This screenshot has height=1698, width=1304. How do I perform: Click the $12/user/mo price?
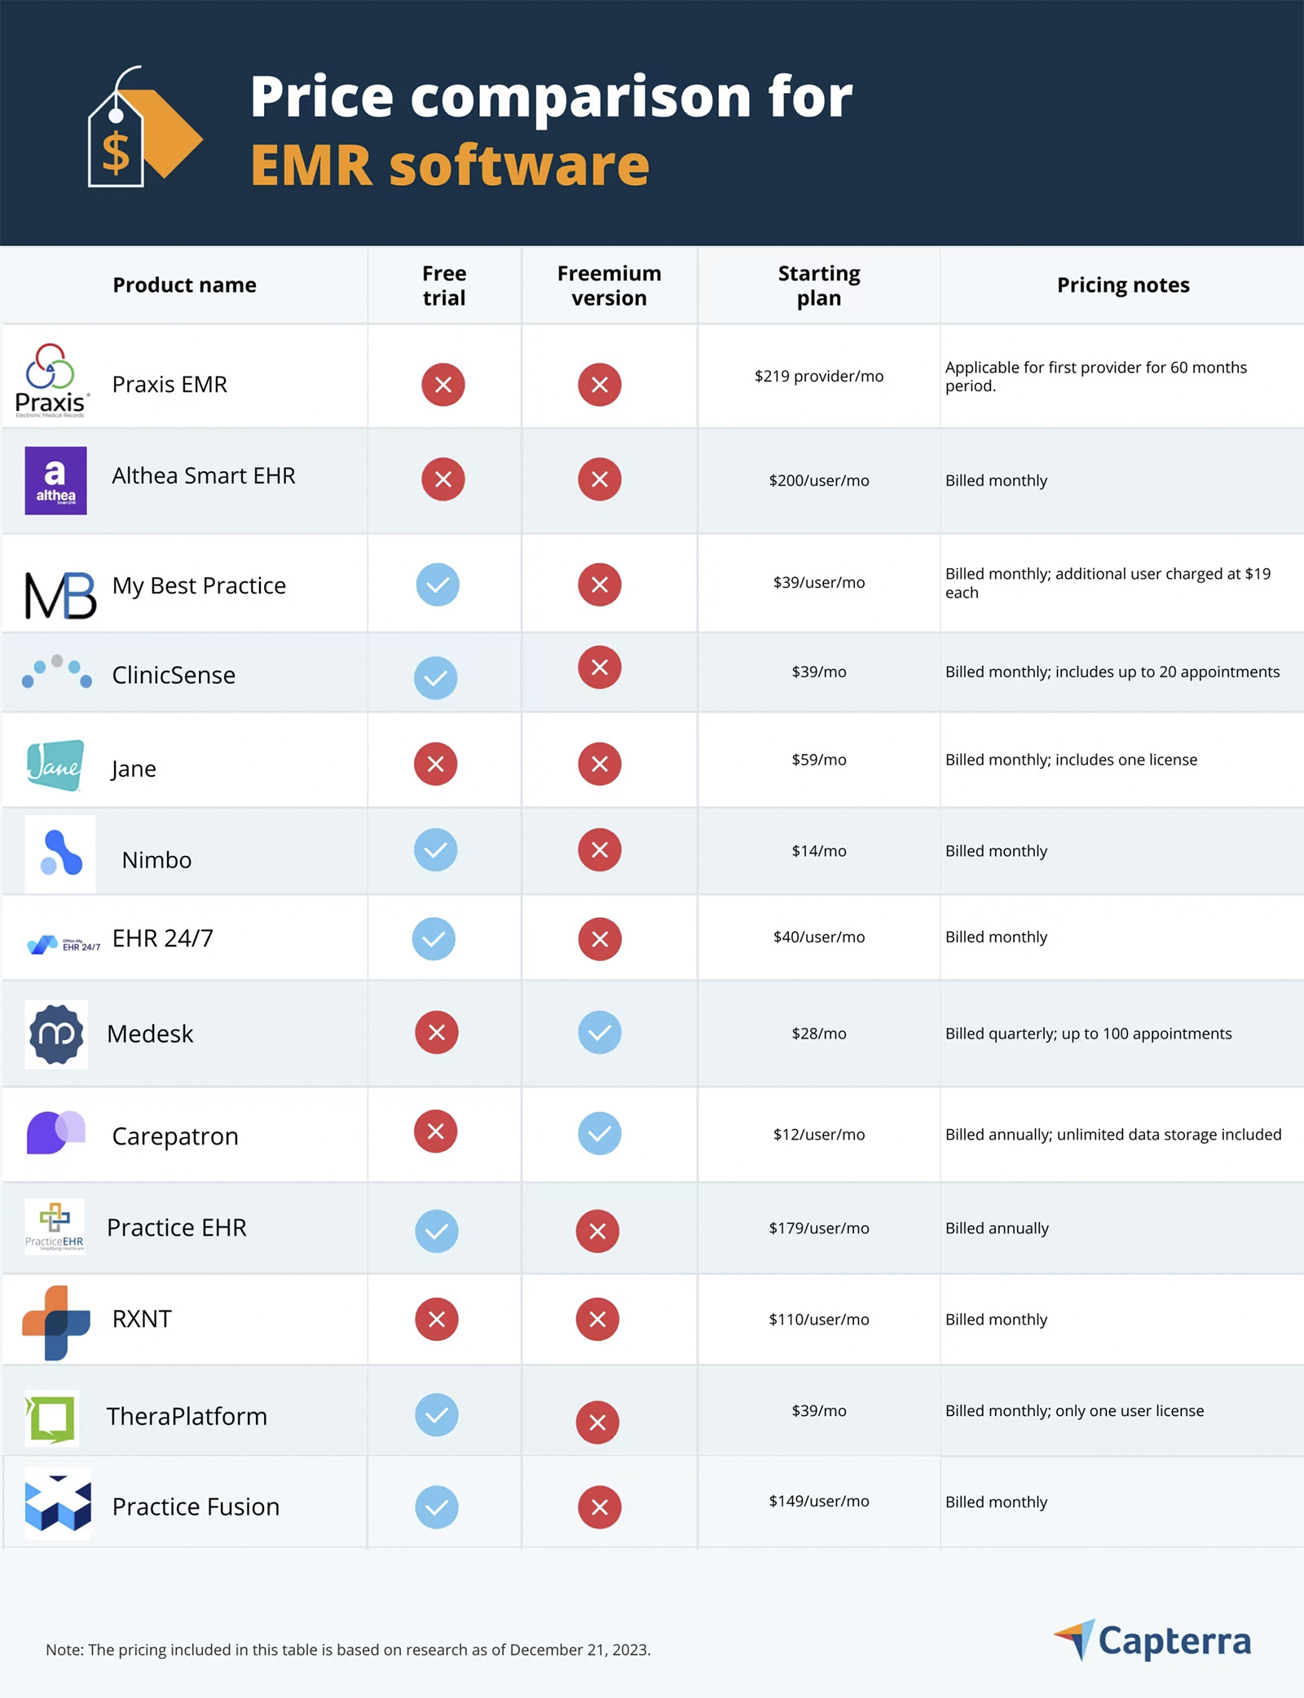[x=819, y=1135]
